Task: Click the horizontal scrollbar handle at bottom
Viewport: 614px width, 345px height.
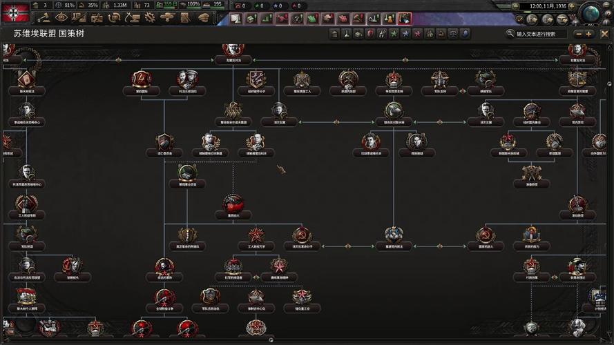Action: coord(271,340)
